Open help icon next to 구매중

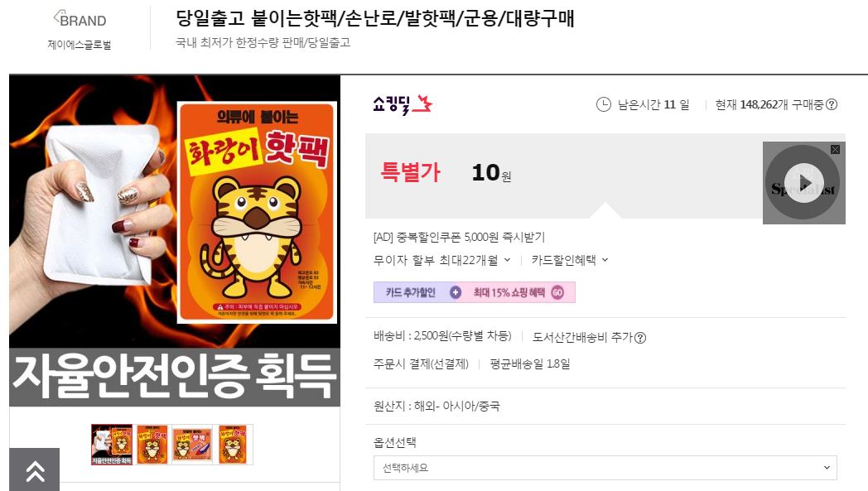[x=832, y=104]
